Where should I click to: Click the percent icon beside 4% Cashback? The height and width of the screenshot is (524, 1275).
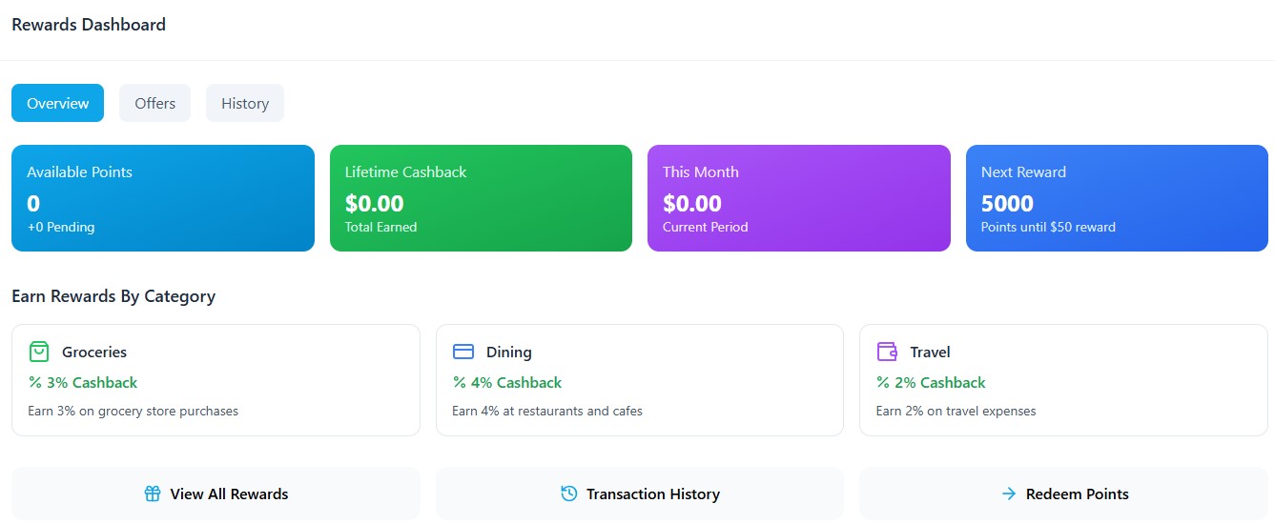[x=459, y=382]
